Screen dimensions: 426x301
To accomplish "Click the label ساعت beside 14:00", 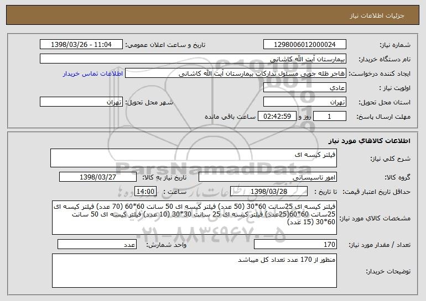I will [x=175, y=192].
